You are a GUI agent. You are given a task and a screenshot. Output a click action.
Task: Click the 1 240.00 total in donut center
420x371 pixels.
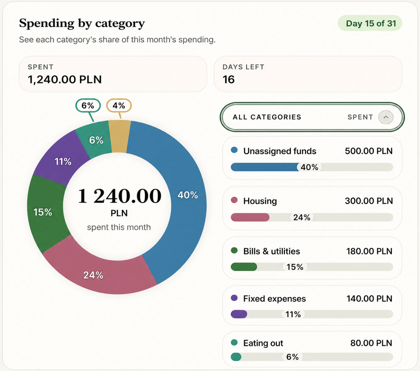[x=119, y=196]
